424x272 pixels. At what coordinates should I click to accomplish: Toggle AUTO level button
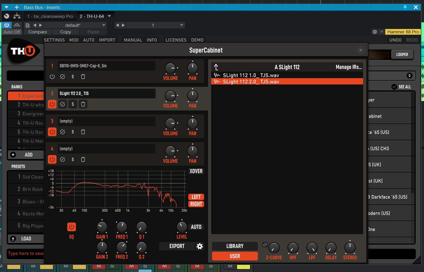196,227
